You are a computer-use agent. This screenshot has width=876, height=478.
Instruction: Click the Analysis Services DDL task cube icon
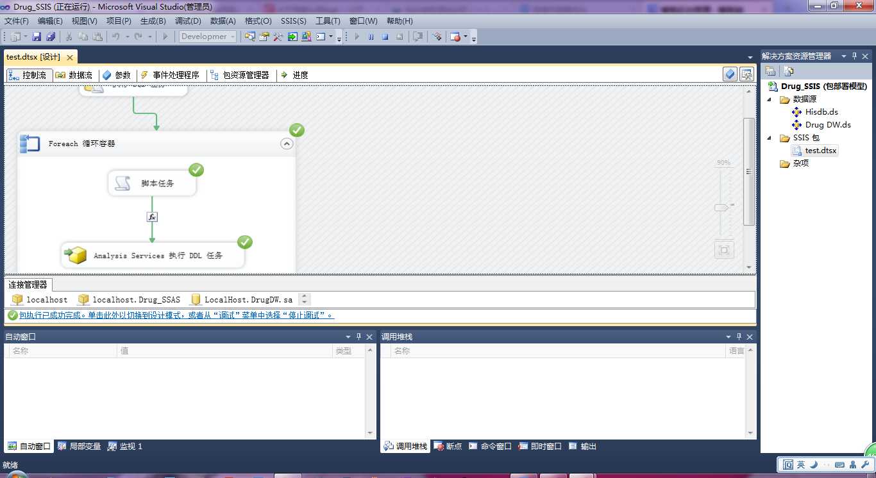76,255
